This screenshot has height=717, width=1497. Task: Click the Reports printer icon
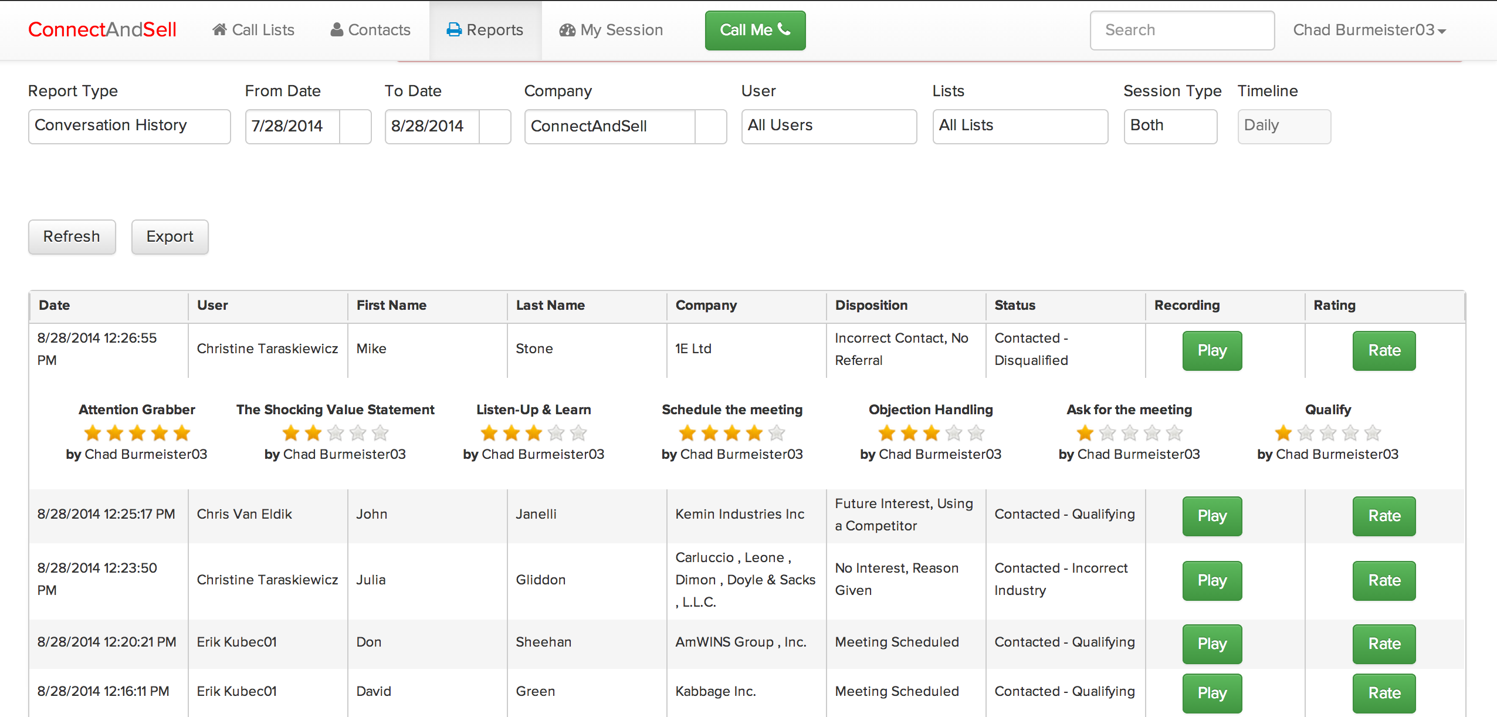click(454, 30)
